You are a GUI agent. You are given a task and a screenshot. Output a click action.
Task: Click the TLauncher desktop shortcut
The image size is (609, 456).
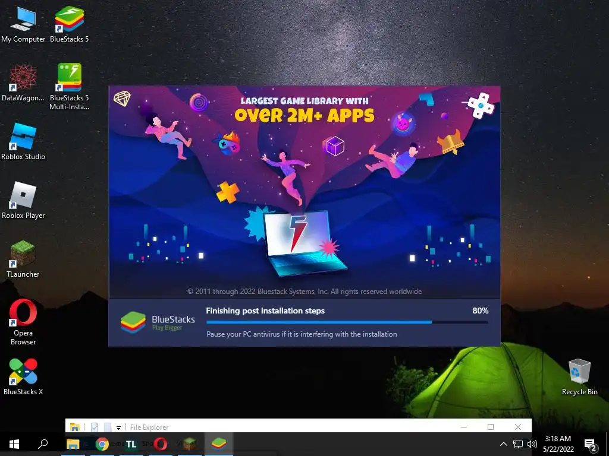click(23, 259)
